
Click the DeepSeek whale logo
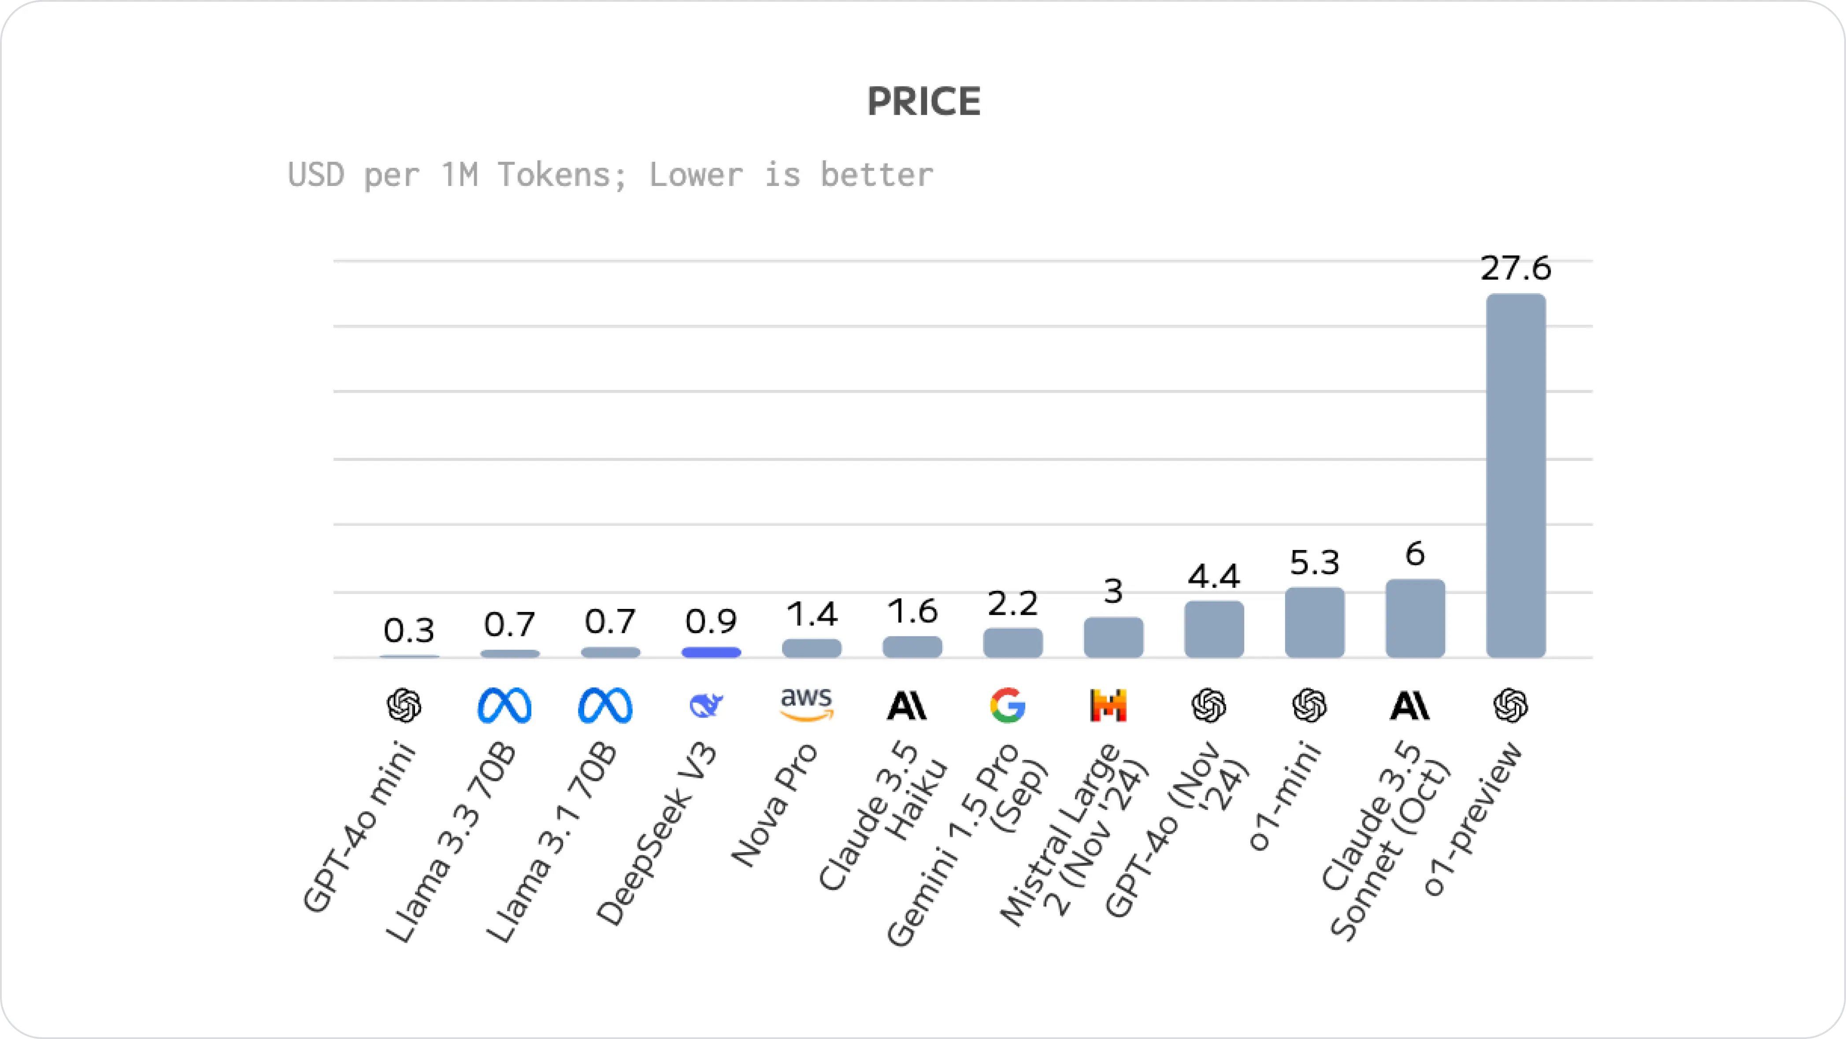706,706
